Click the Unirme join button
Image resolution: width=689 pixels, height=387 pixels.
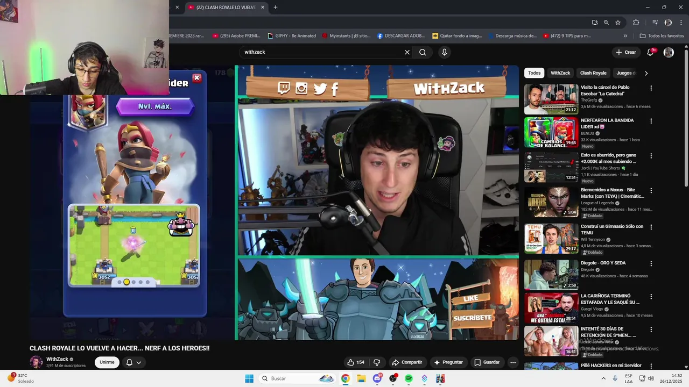(107, 362)
